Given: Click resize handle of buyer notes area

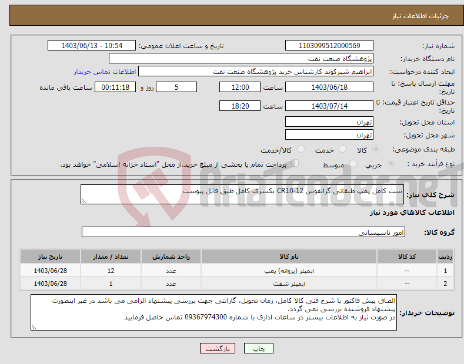Looking at the screenshot, I should click(34, 327).
